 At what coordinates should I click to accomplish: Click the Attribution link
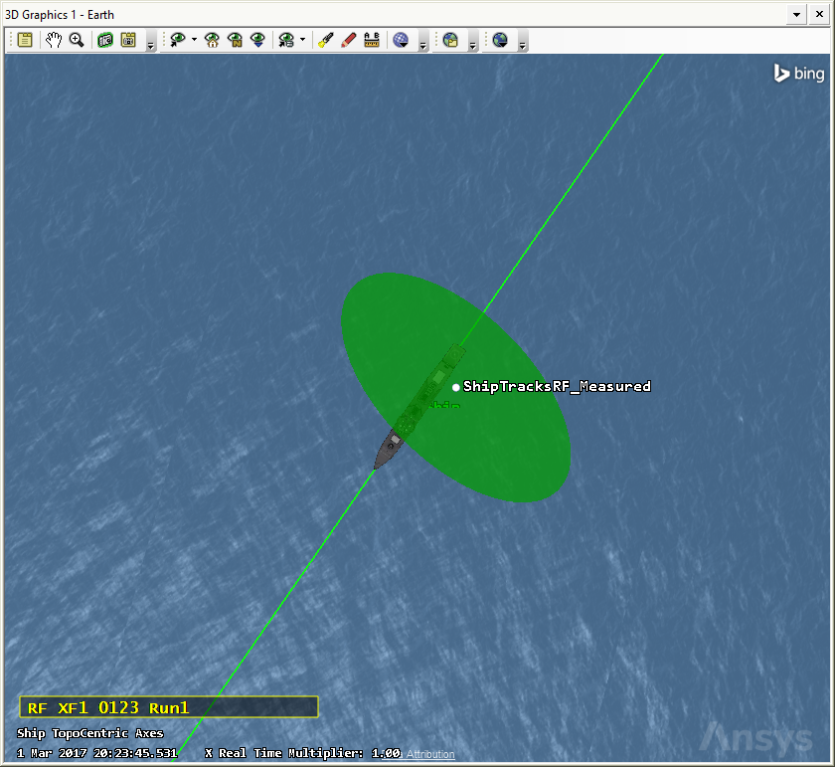429,754
